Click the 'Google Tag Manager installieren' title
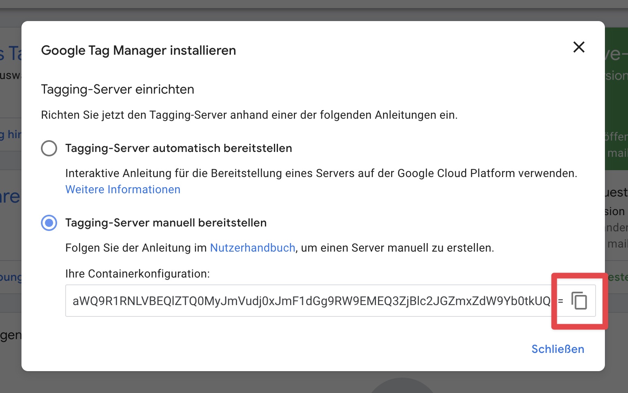 pos(138,51)
